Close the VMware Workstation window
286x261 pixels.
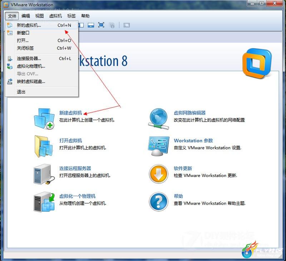coord(275,3)
